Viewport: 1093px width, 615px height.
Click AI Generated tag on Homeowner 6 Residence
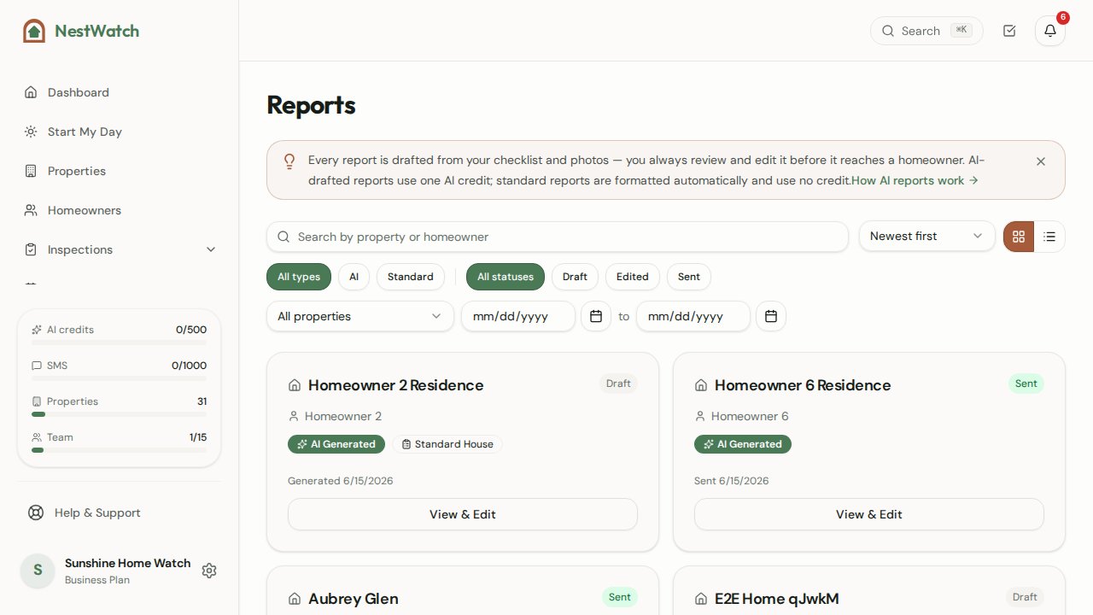(x=743, y=444)
